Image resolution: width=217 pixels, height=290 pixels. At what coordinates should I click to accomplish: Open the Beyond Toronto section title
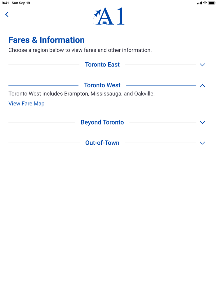(102, 122)
